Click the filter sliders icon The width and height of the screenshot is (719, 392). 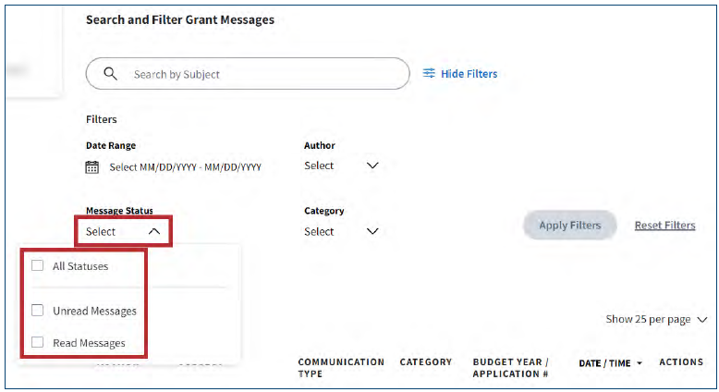coord(429,74)
